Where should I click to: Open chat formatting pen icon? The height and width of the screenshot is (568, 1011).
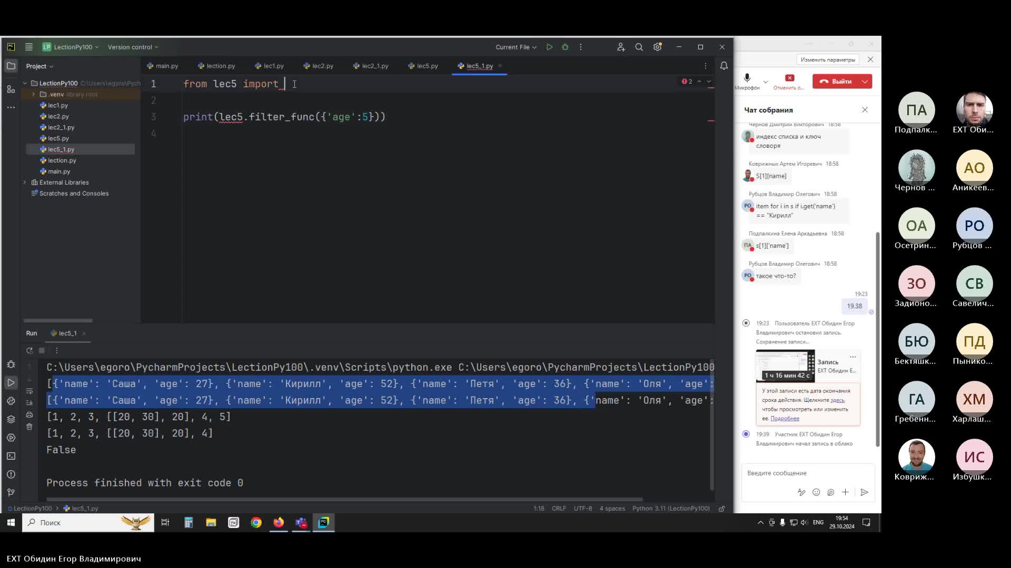pyautogui.click(x=801, y=492)
